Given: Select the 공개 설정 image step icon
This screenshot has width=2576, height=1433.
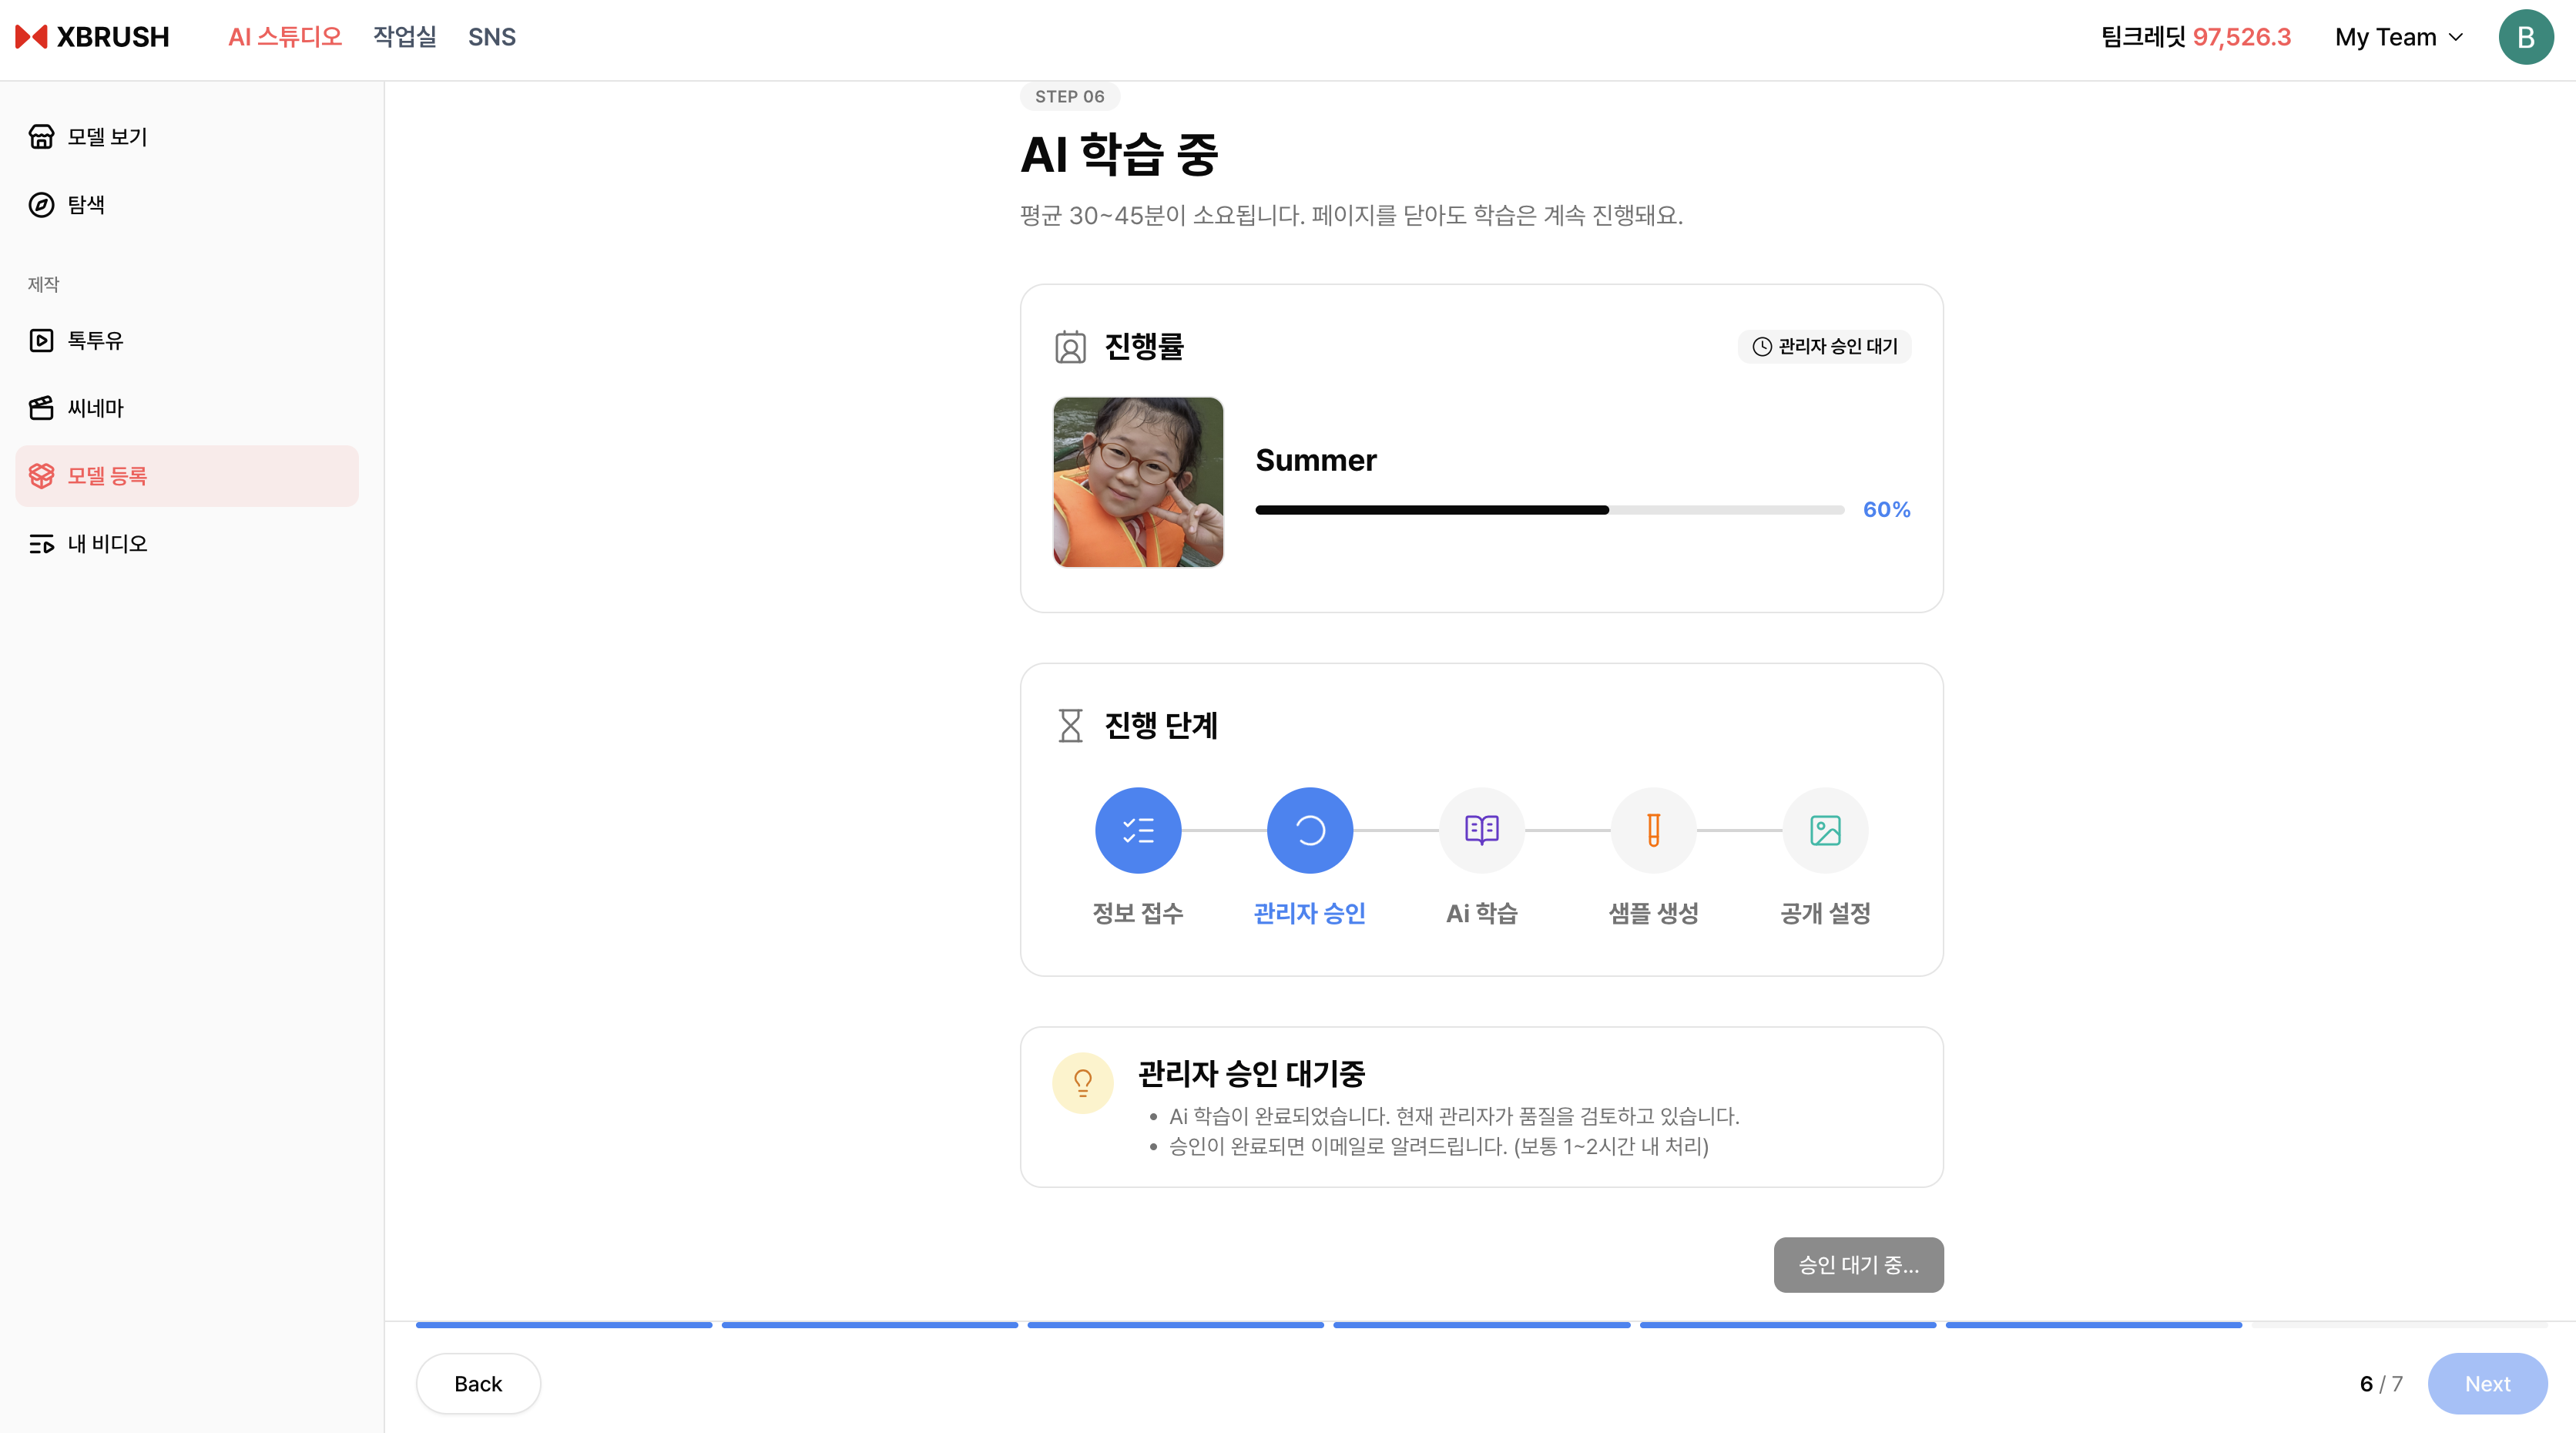Looking at the screenshot, I should 1826,830.
